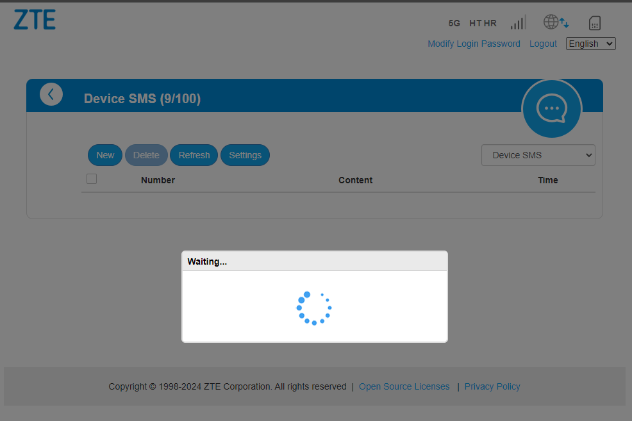Click the Device SMS (9/100) title
The height and width of the screenshot is (421, 632).
point(142,99)
